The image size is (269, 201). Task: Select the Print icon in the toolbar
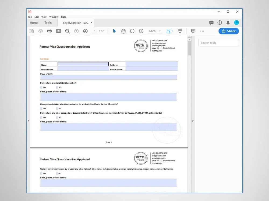[x=49, y=31]
